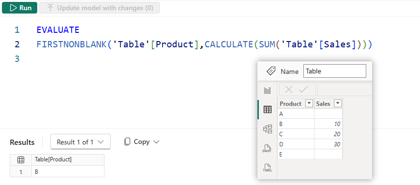Image resolution: width=420 pixels, height=185 pixels.
Task: Edit the table Name field
Action: (334, 71)
